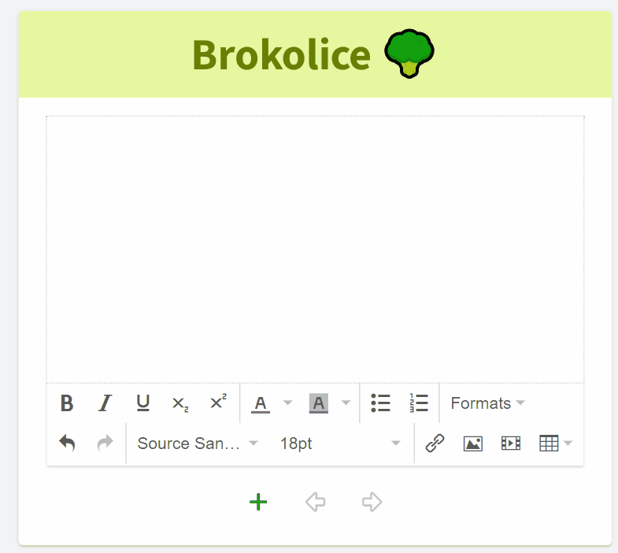Toggle underline formatting
This screenshot has width=618, height=553.
[142, 403]
